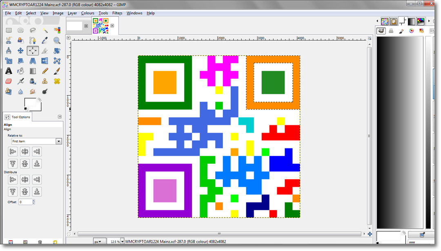Switch colour selector to Watercolour mode

401,31
